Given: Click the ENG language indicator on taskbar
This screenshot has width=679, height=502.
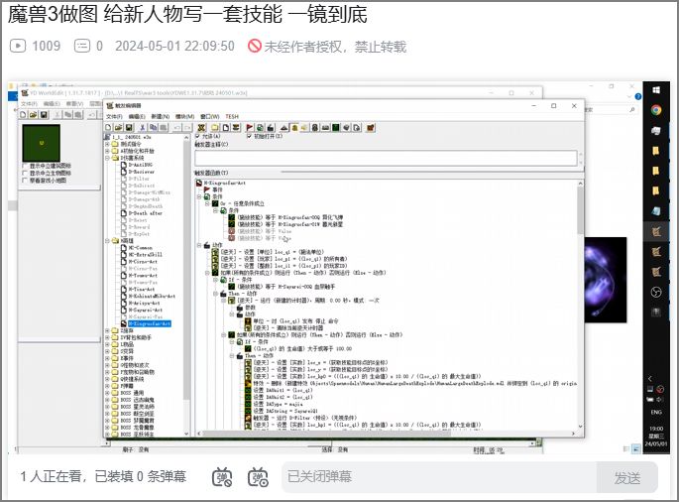Looking at the screenshot, I should [656, 412].
